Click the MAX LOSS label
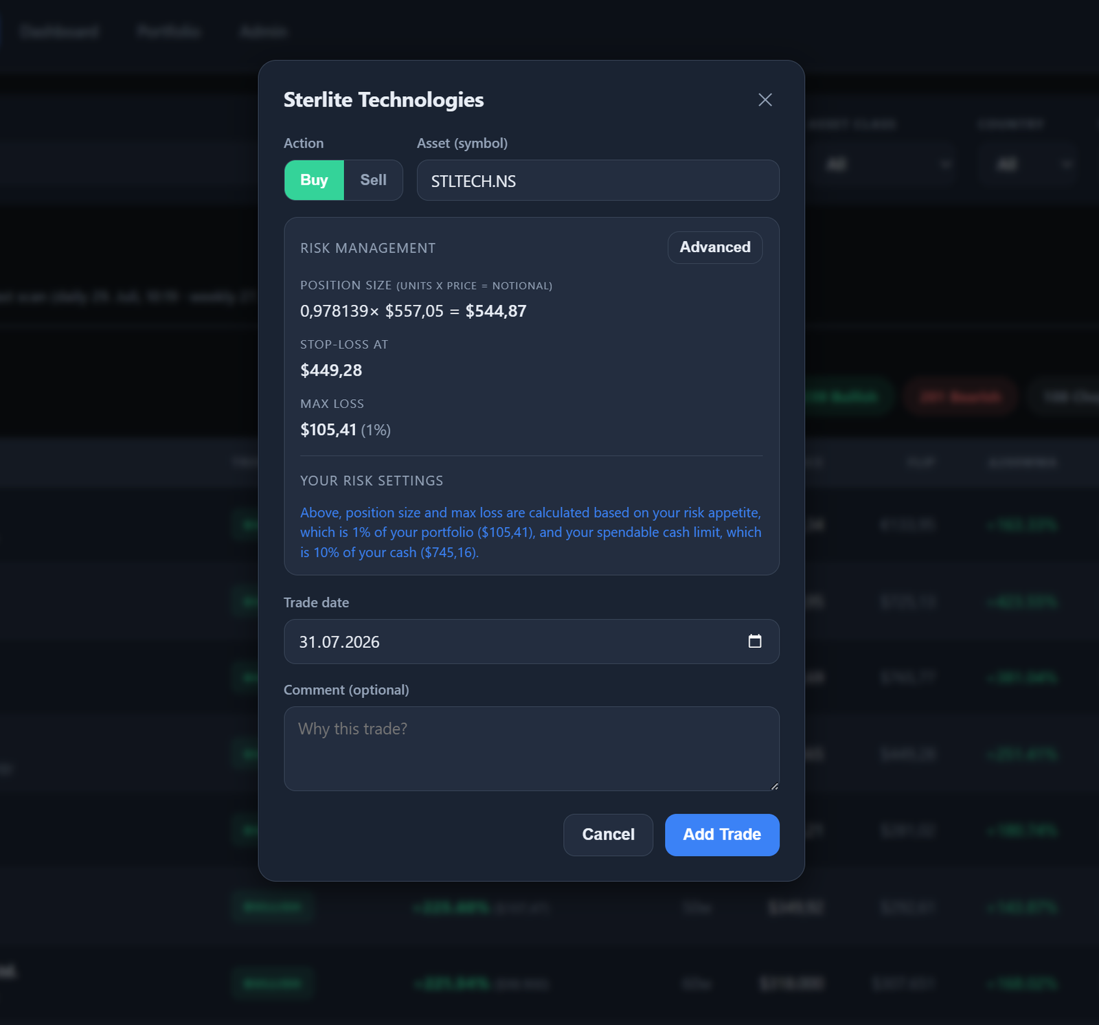Screen dimensions: 1099x1025 (332, 404)
